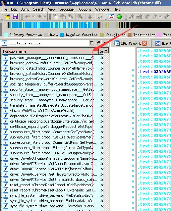Select translate::TranslateUIDelegate::UpdateTargetLangu function
Screen dimensions: 171x211
53,105
